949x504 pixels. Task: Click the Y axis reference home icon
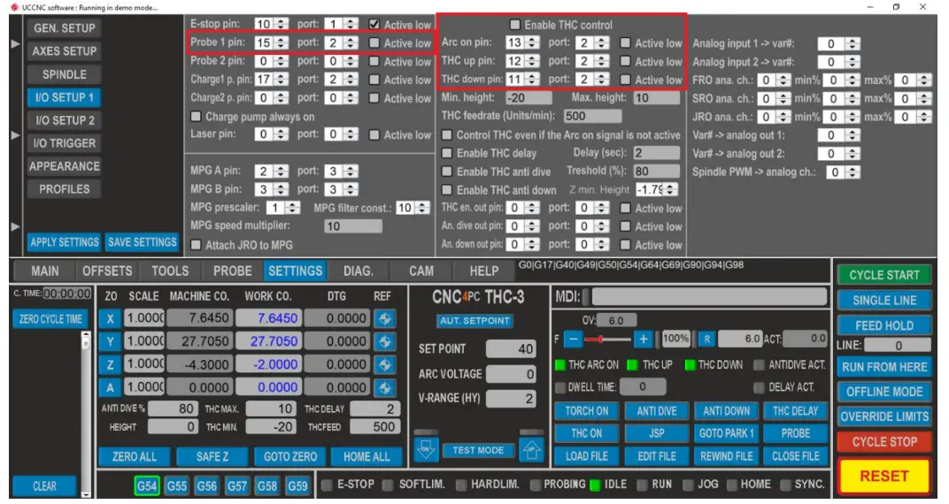(x=384, y=341)
